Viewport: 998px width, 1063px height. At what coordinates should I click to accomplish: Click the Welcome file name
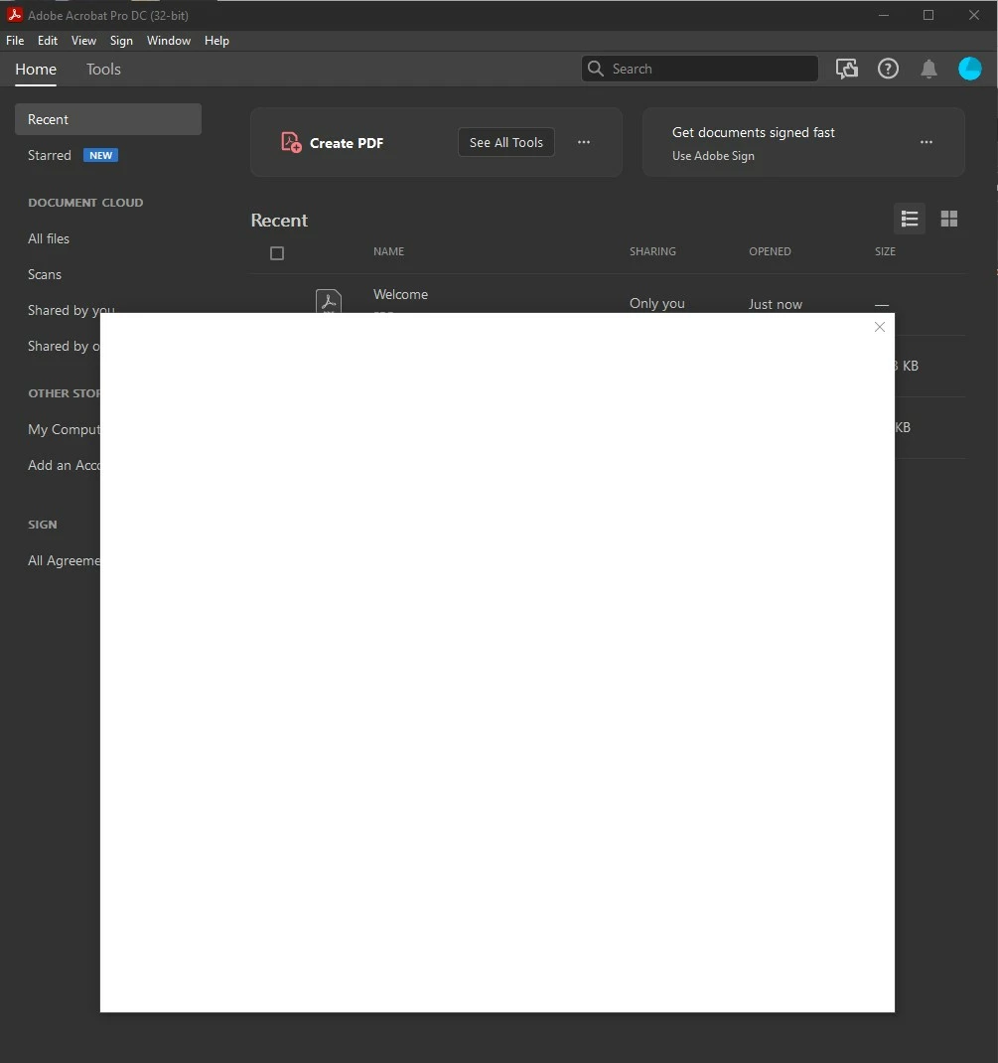tap(400, 294)
